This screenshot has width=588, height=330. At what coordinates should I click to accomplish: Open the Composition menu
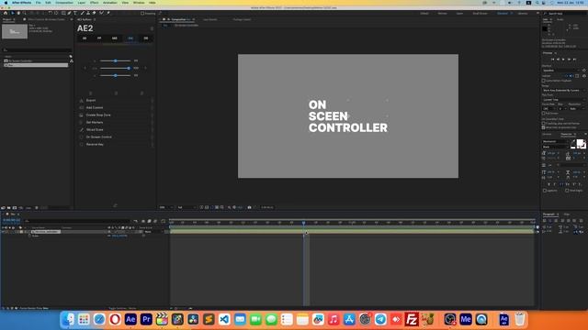pyautogui.click(x=64, y=3)
